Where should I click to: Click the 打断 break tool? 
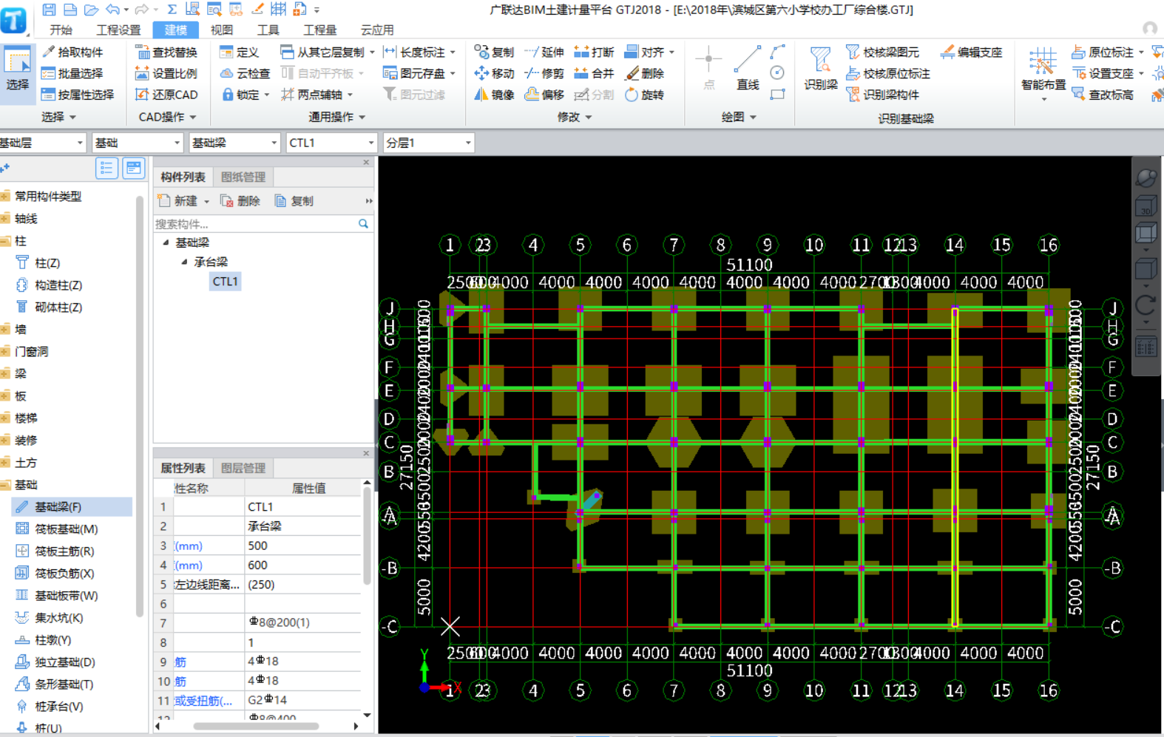coord(595,52)
